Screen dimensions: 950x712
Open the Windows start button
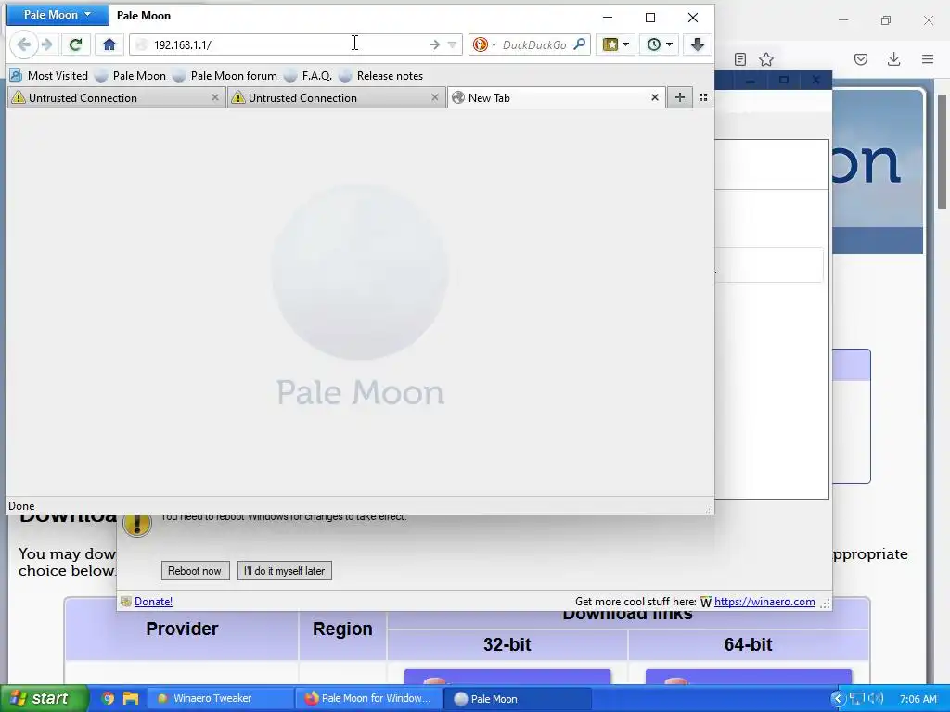(x=43, y=698)
